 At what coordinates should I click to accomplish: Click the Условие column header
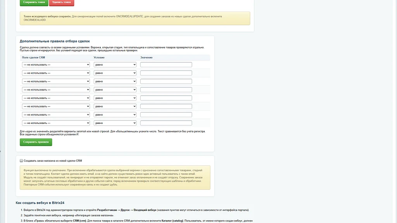pos(99,58)
